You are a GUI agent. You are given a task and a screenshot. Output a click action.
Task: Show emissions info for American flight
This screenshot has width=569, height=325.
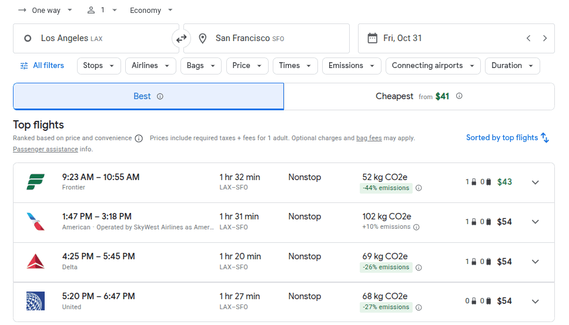tap(417, 227)
